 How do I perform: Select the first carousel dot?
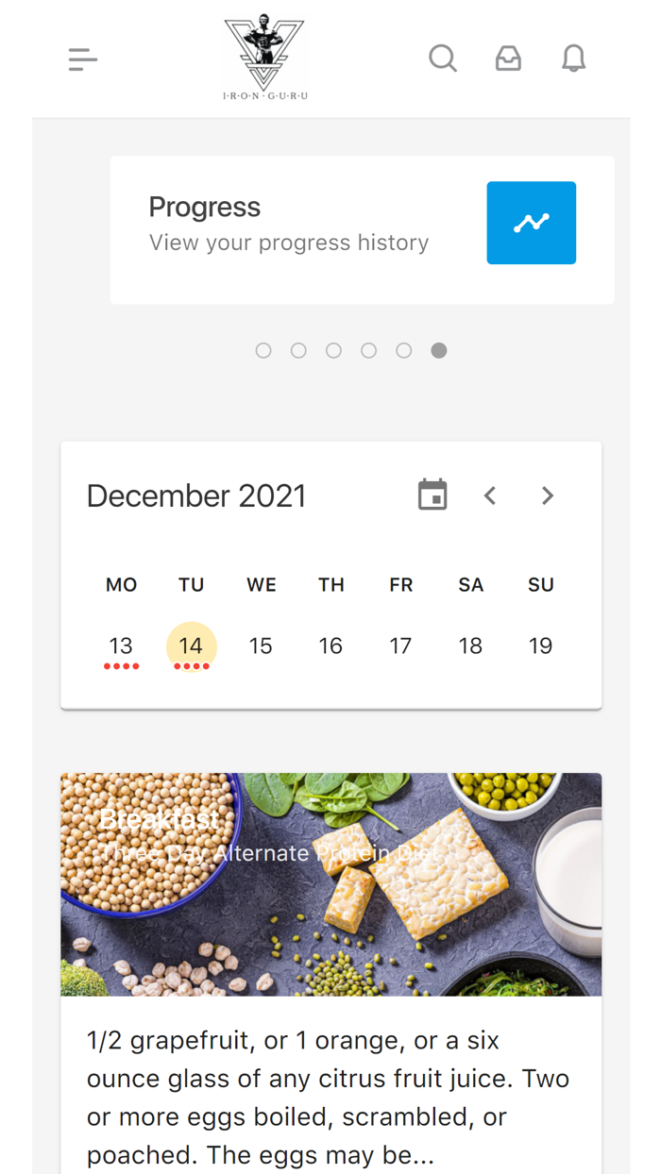(x=263, y=350)
